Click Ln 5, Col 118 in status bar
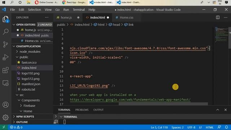This screenshot has height=130, width=231. coord(159,127)
